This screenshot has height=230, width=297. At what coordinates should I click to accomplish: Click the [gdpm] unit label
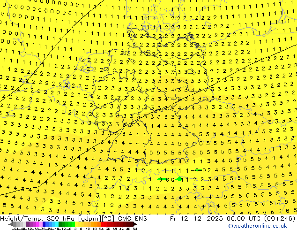(90, 219)
